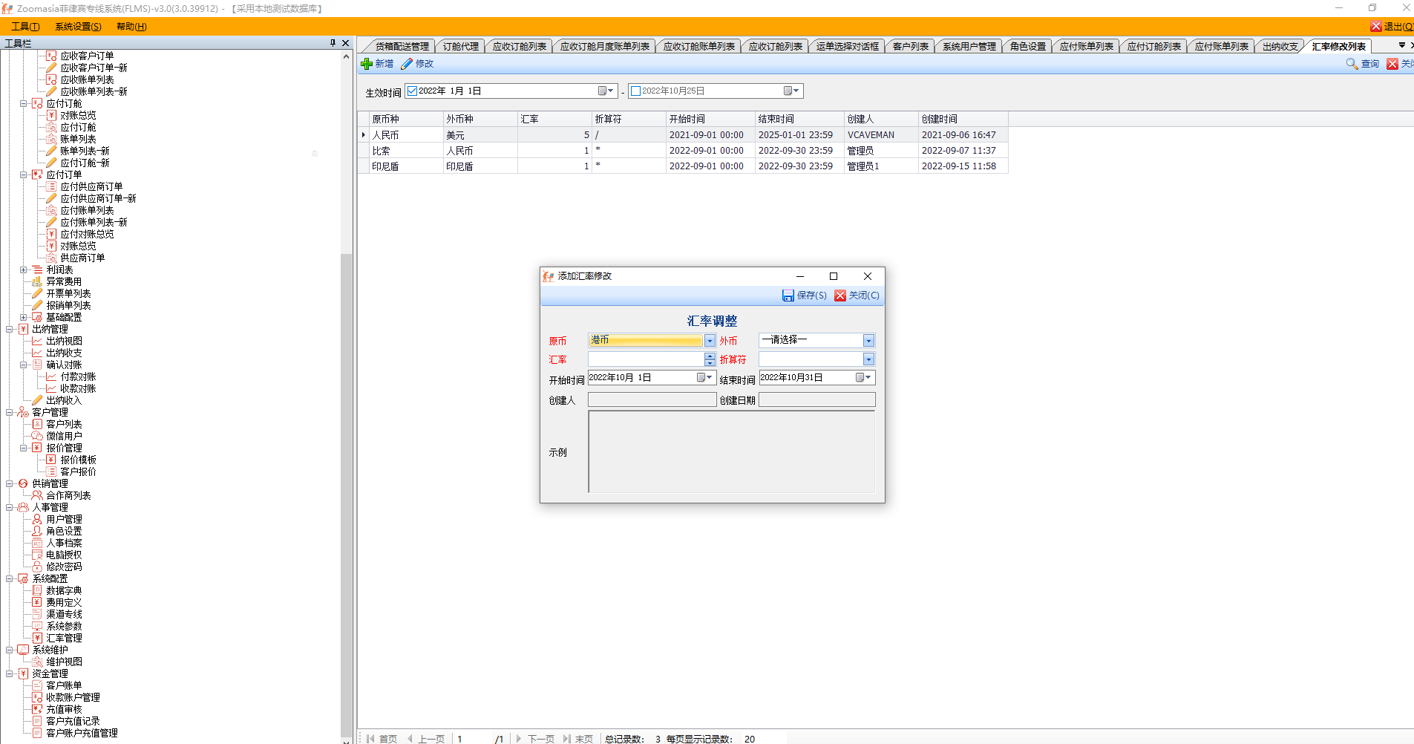
Task: Click the floppy disk 保存(S) icon in dialog
Action: pos(788,296)
